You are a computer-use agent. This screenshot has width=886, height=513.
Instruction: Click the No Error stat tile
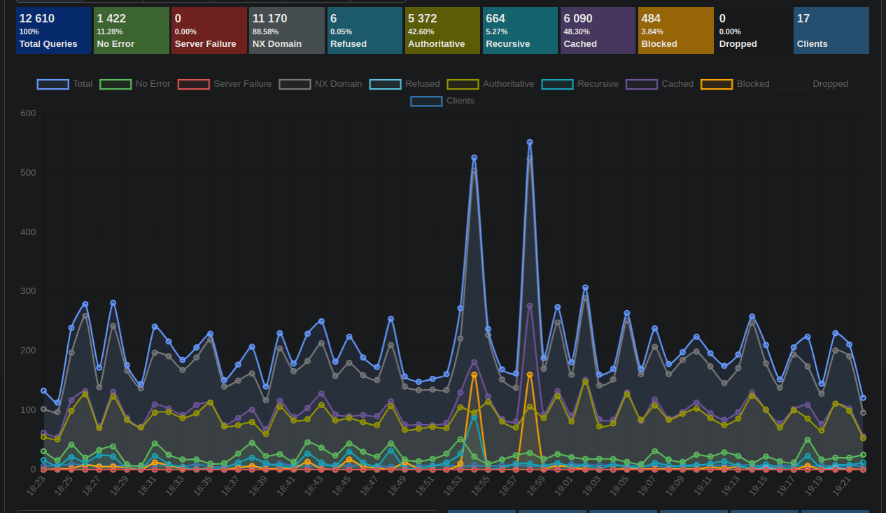(x=132, y=31)
